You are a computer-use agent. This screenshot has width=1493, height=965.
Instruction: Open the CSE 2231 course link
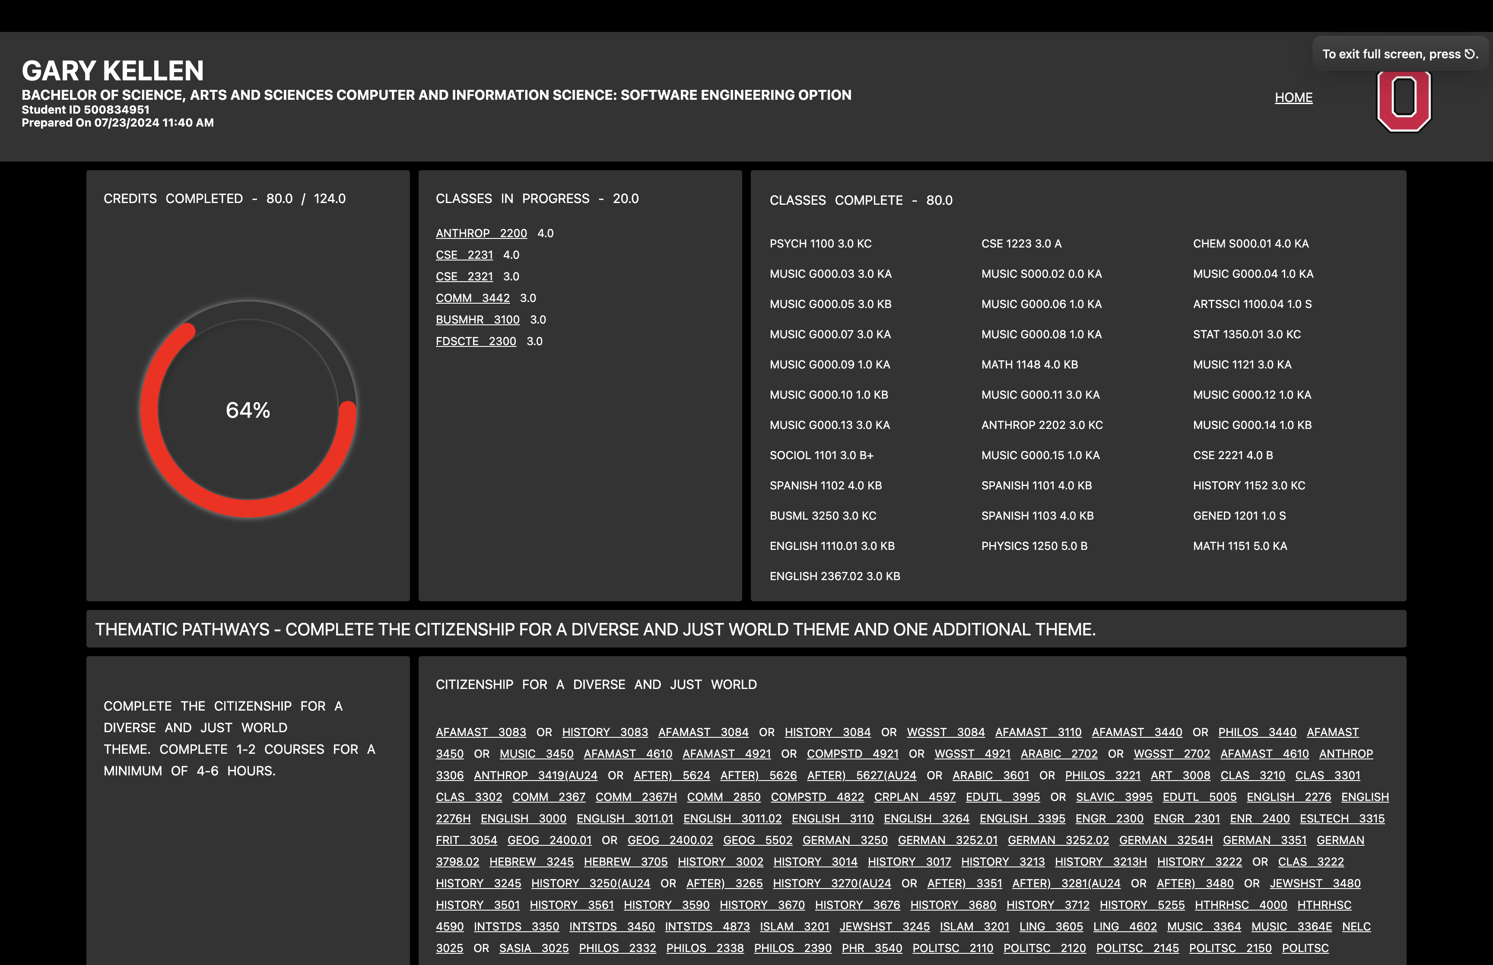[x=464, y=254]
